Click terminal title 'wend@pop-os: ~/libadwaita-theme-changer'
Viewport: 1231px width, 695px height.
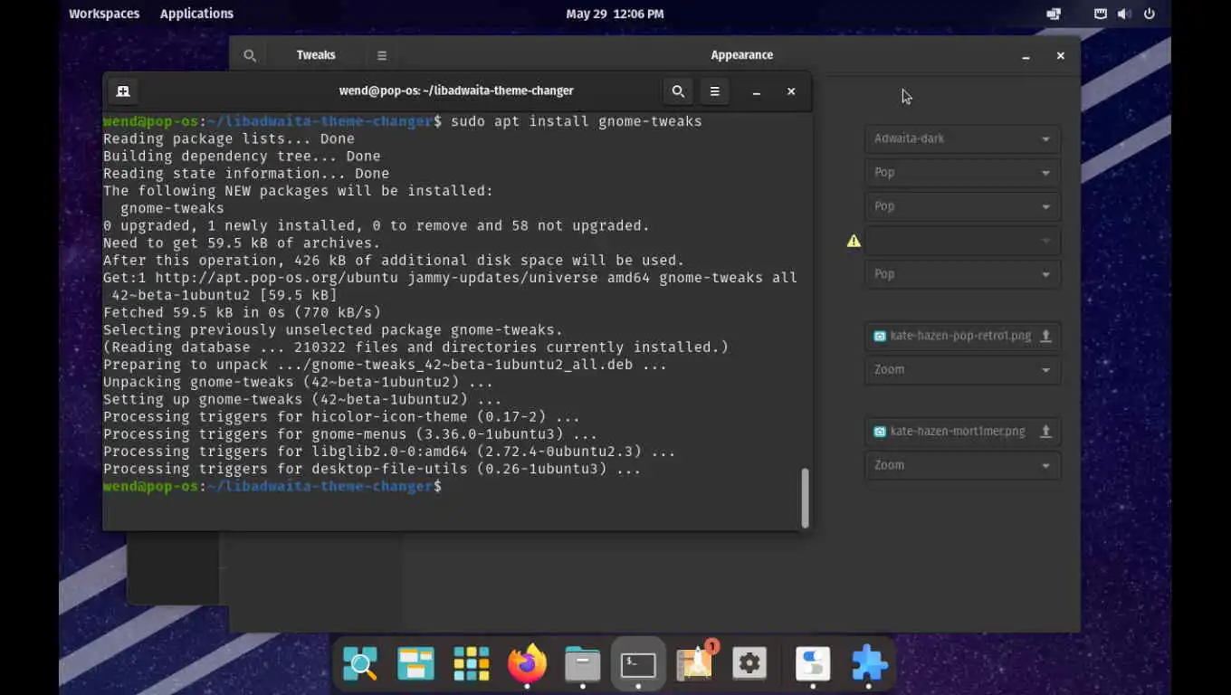[x=456, y=90]
